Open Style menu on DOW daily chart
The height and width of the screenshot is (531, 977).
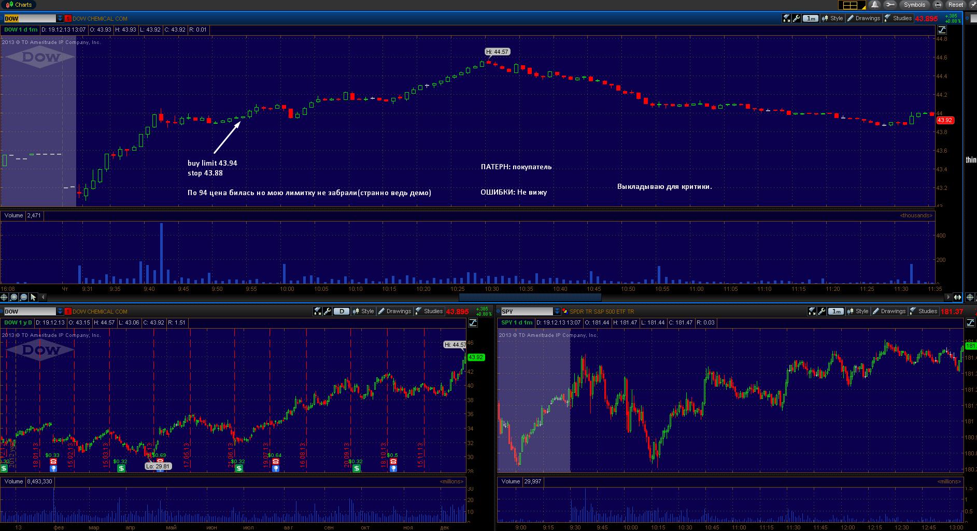click(363, 312)
